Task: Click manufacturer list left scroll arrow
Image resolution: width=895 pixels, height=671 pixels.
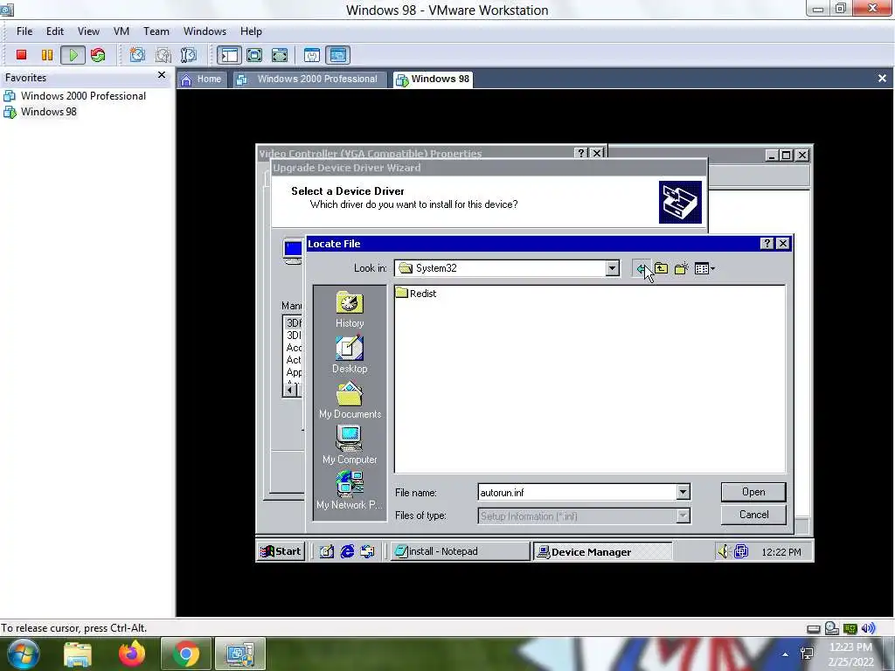Action: 290,391
